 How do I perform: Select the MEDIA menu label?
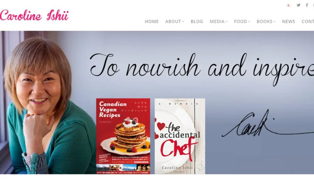click(217, 21)
